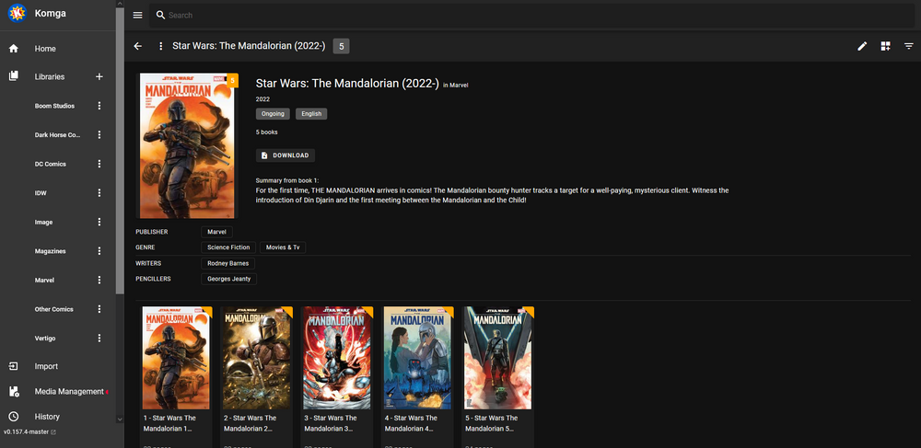Select DC Comics library

[50, 164]
